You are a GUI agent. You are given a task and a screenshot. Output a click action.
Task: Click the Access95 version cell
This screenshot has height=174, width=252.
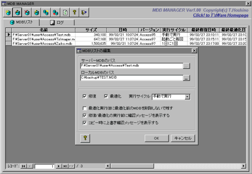tap(150, 35)
